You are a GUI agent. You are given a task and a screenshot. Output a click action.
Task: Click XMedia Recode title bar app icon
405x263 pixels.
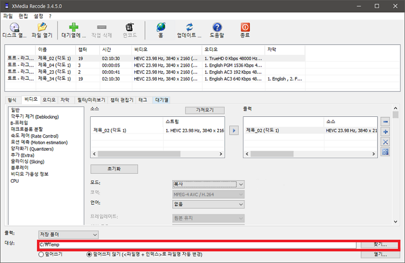point(7,6)
